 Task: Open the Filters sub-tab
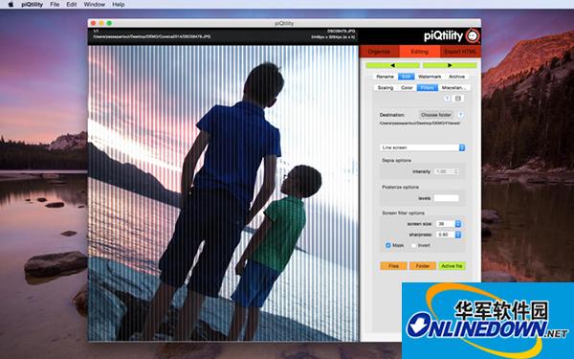click(x=428, y=88)
